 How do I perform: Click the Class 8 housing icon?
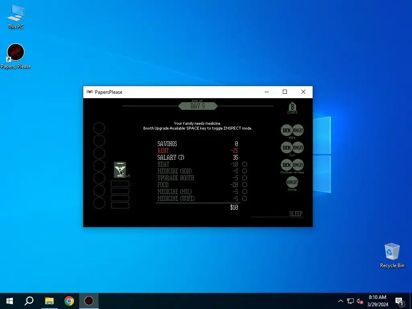[x=292, y=108]
